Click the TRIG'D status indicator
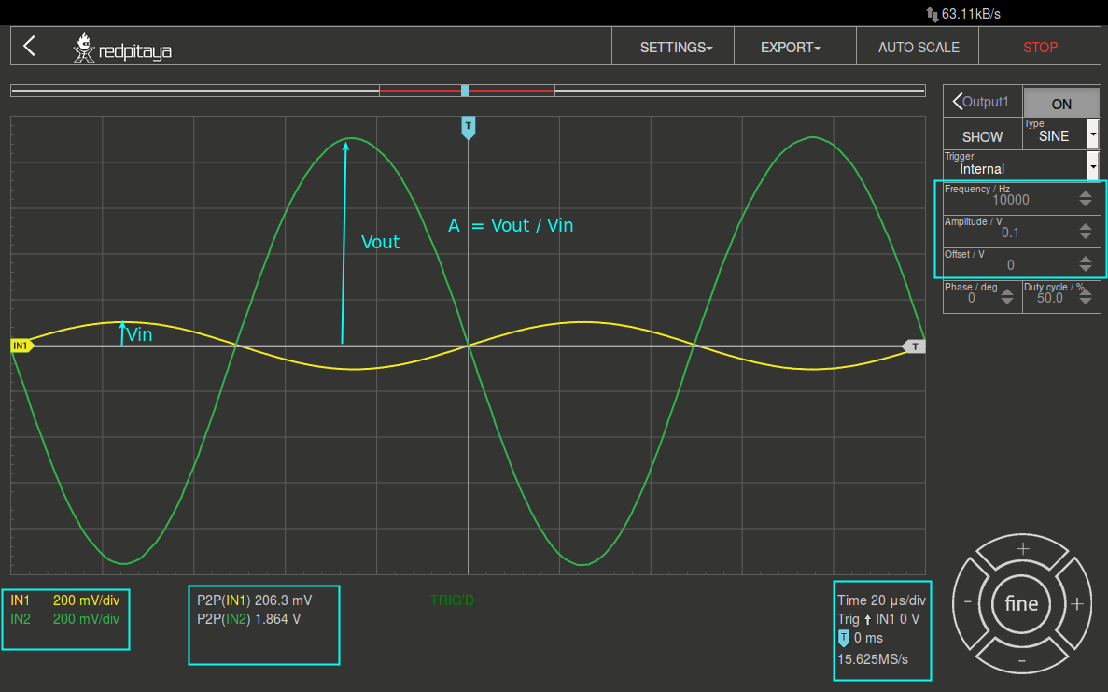This screenshot has height=692, width=1108. [452, 600]
